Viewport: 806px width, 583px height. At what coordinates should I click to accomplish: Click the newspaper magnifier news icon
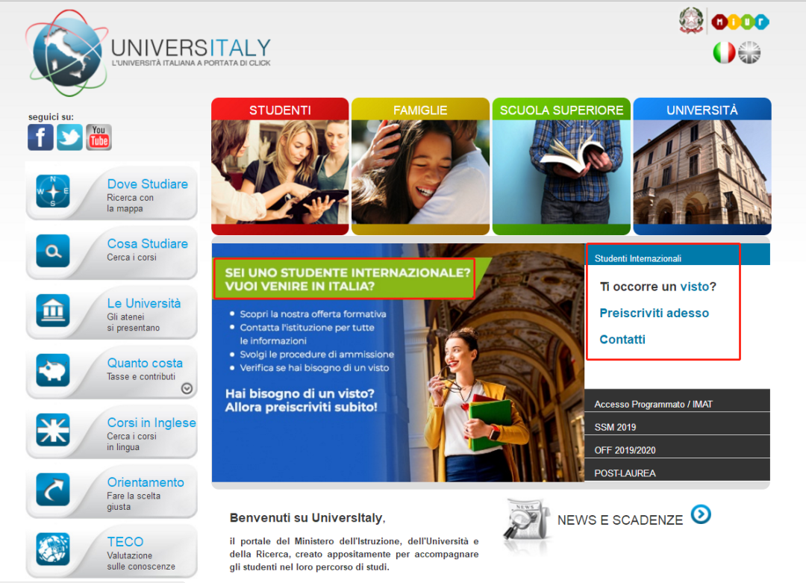coord(526,520)
